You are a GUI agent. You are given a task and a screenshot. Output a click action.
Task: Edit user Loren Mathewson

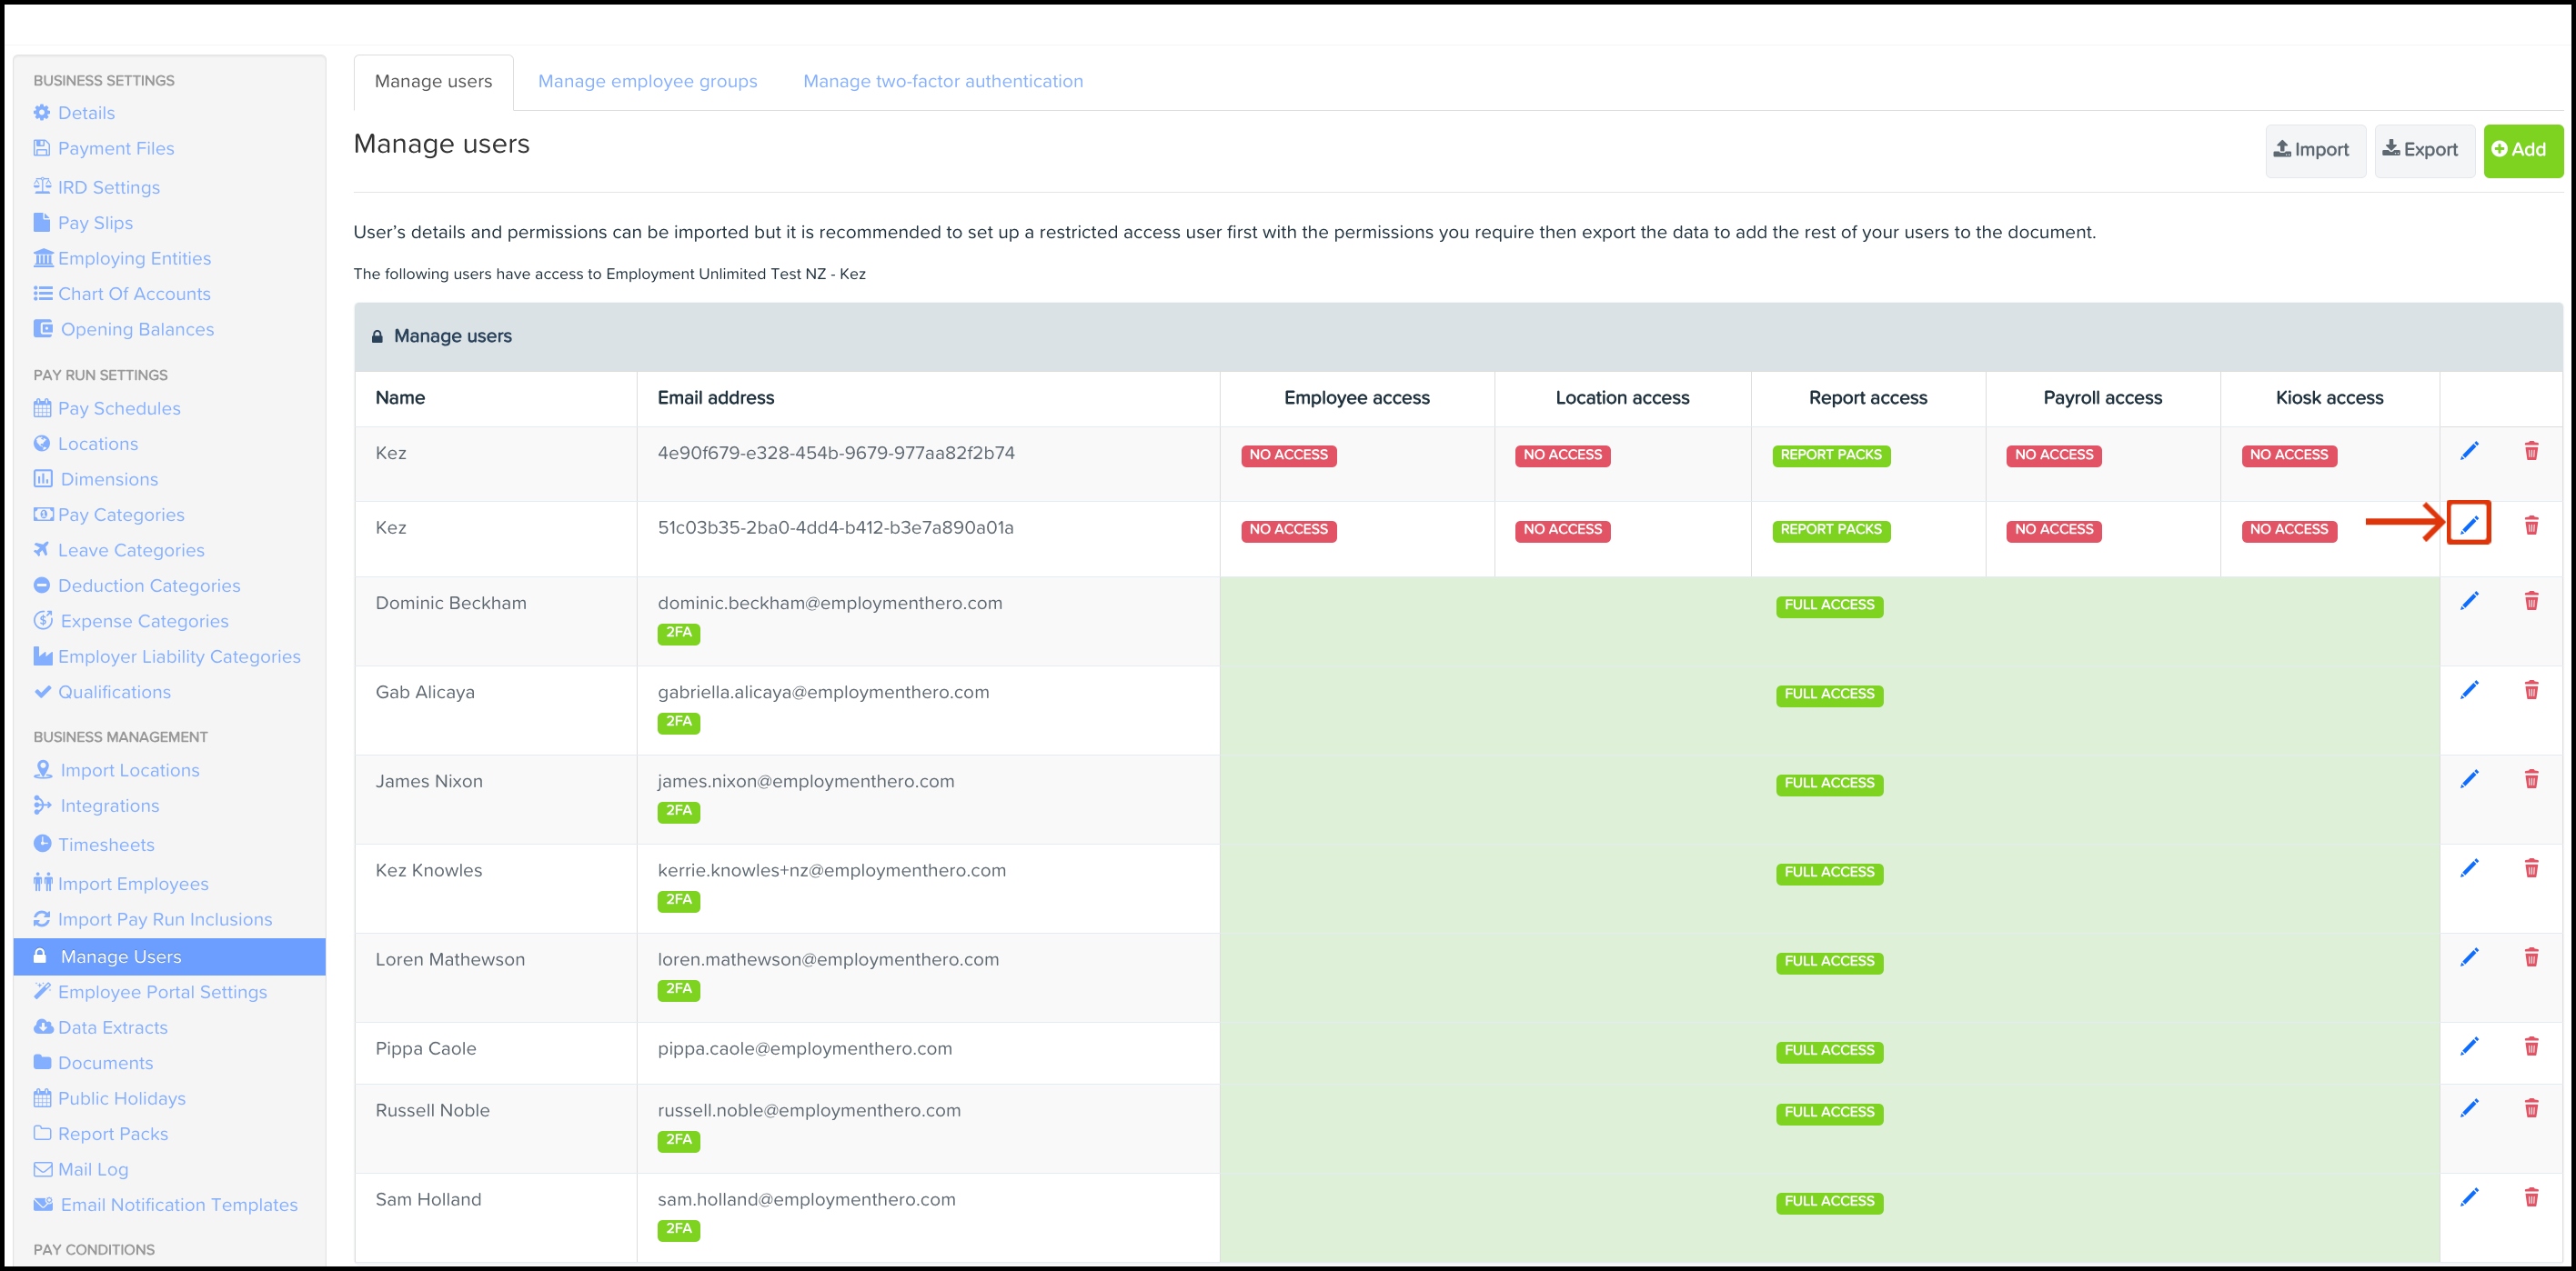click(2469, 957)
